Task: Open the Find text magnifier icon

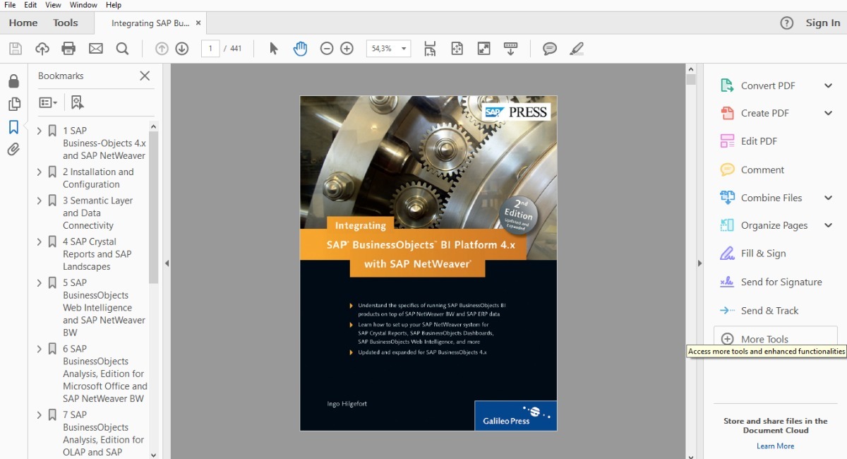Action: coord(122,49)
